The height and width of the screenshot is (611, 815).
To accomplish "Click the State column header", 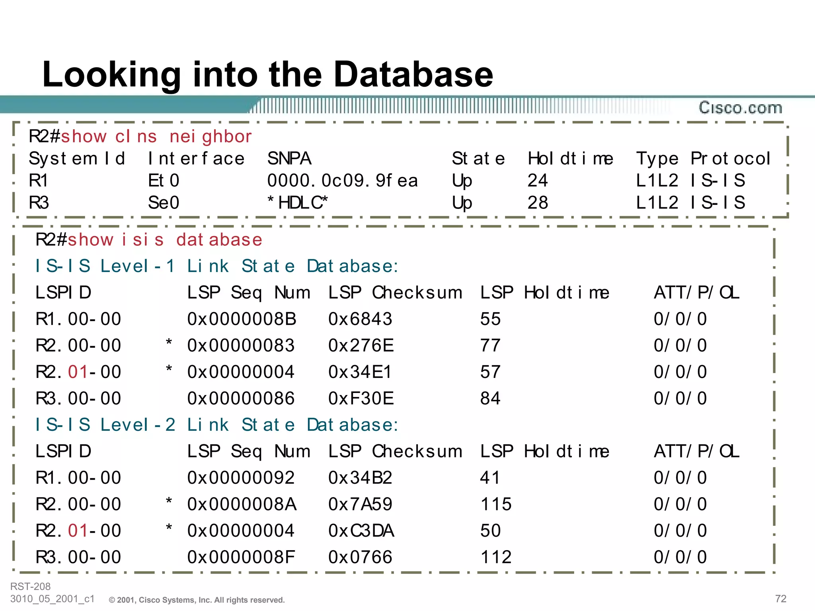I will 478,159.
